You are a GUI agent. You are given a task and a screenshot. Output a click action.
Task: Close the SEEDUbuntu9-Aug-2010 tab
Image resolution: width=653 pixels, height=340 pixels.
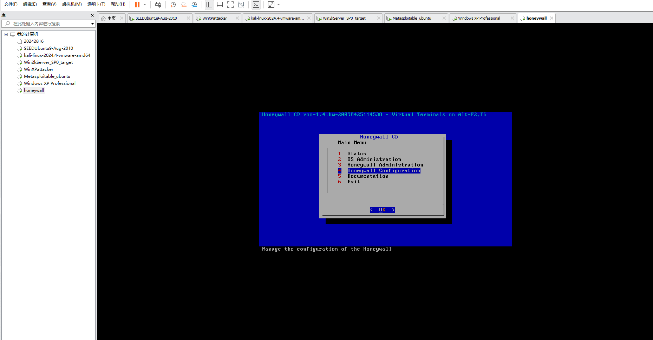188,18
